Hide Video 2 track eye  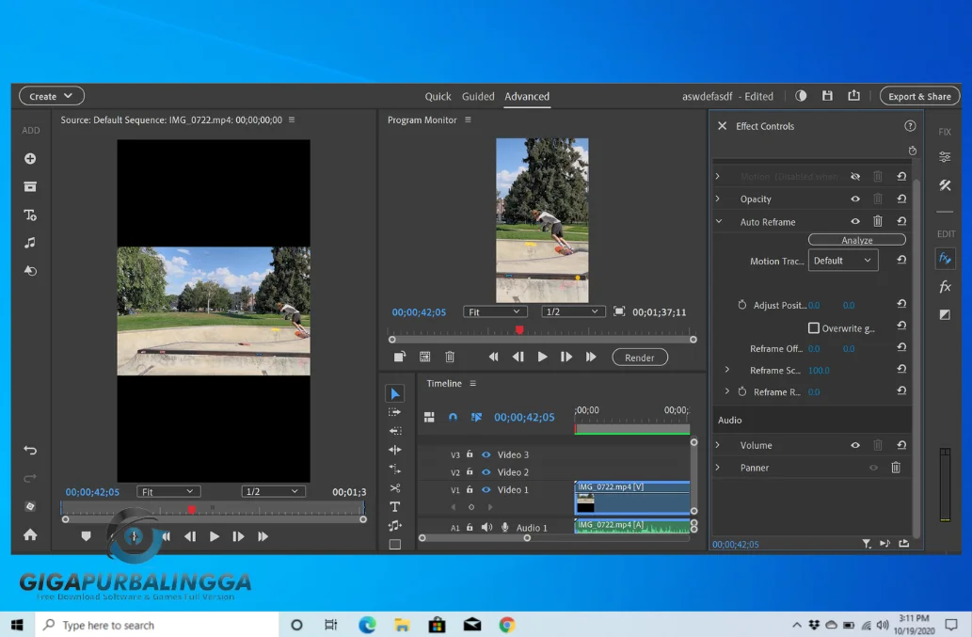pos(486,472)
